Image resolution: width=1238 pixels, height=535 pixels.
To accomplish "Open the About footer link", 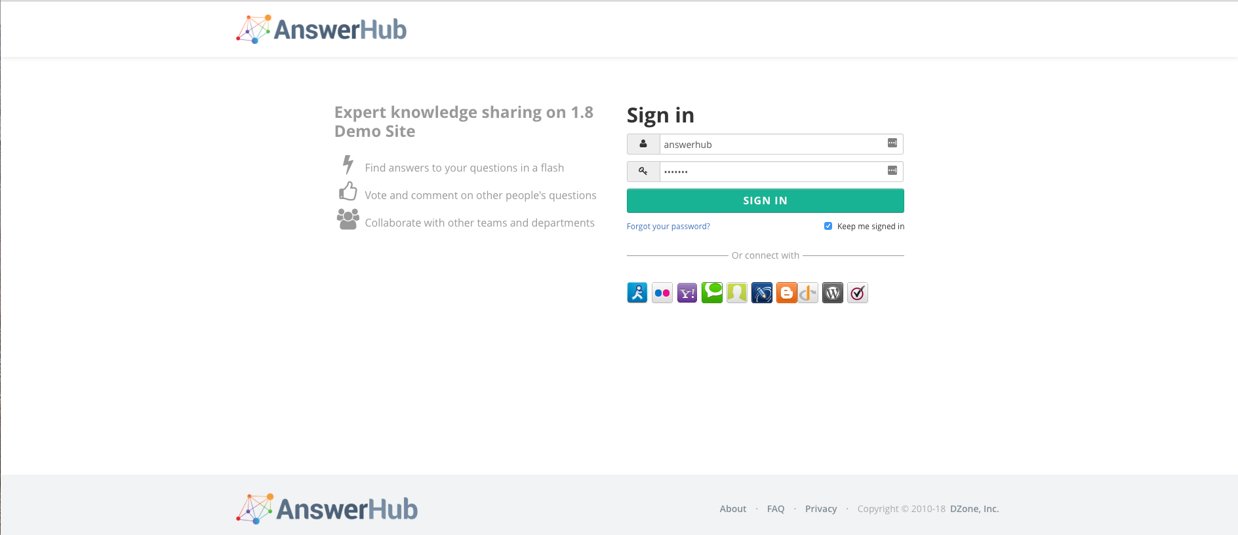I will [x=733, y=509].
